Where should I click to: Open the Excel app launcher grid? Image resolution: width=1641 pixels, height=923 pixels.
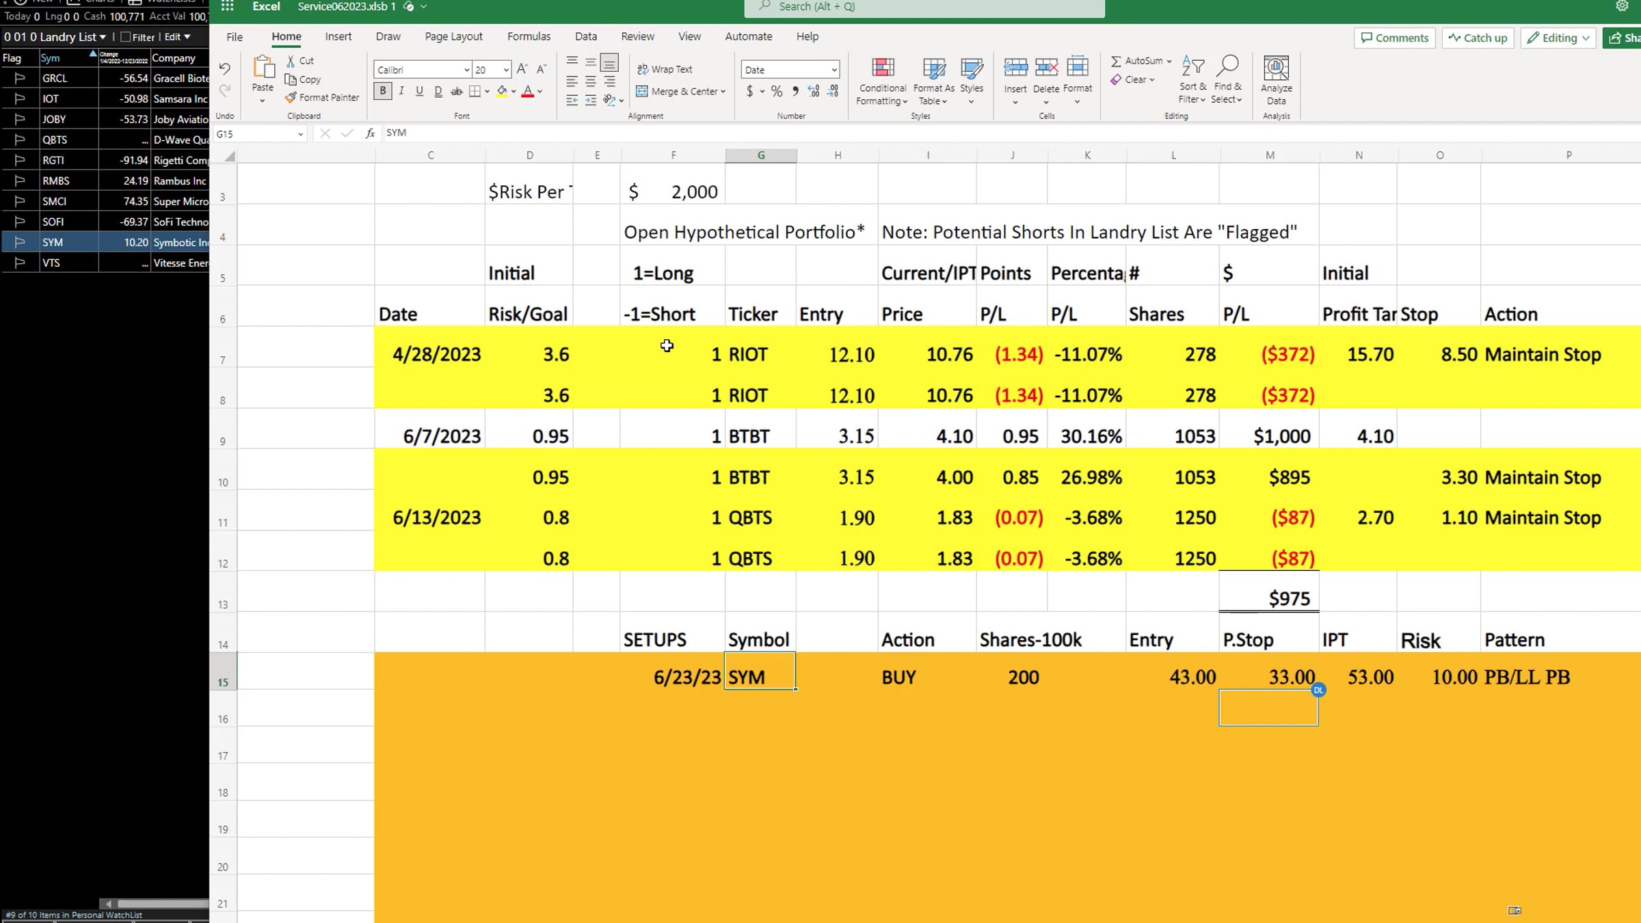(x=227, y=6)
